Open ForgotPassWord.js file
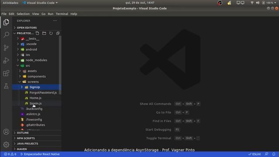The image size is (279, 157). point(37,92)
